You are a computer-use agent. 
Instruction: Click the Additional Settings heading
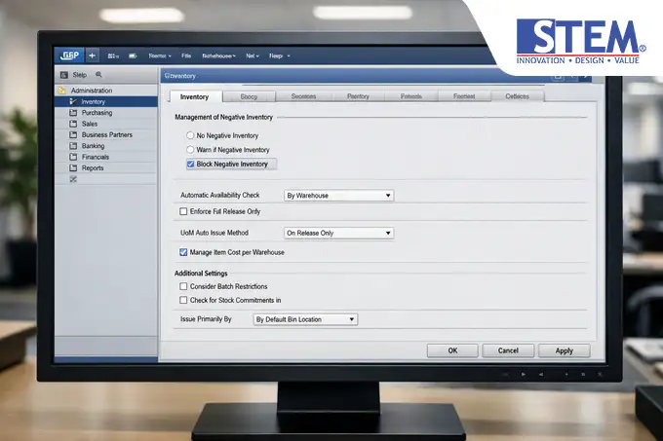coord(201,273)
